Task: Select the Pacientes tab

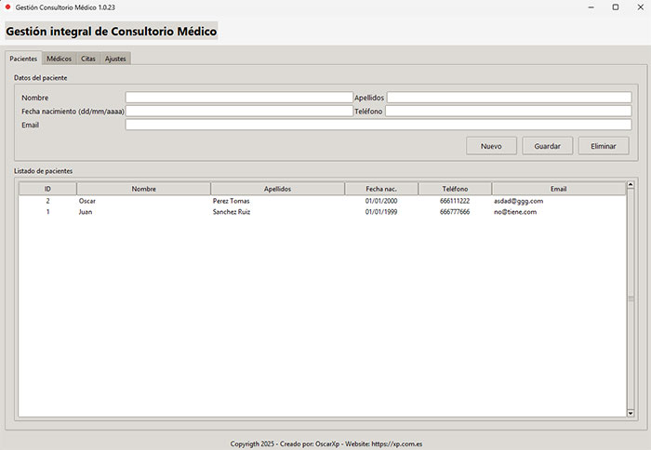Action: coord(23,59)
